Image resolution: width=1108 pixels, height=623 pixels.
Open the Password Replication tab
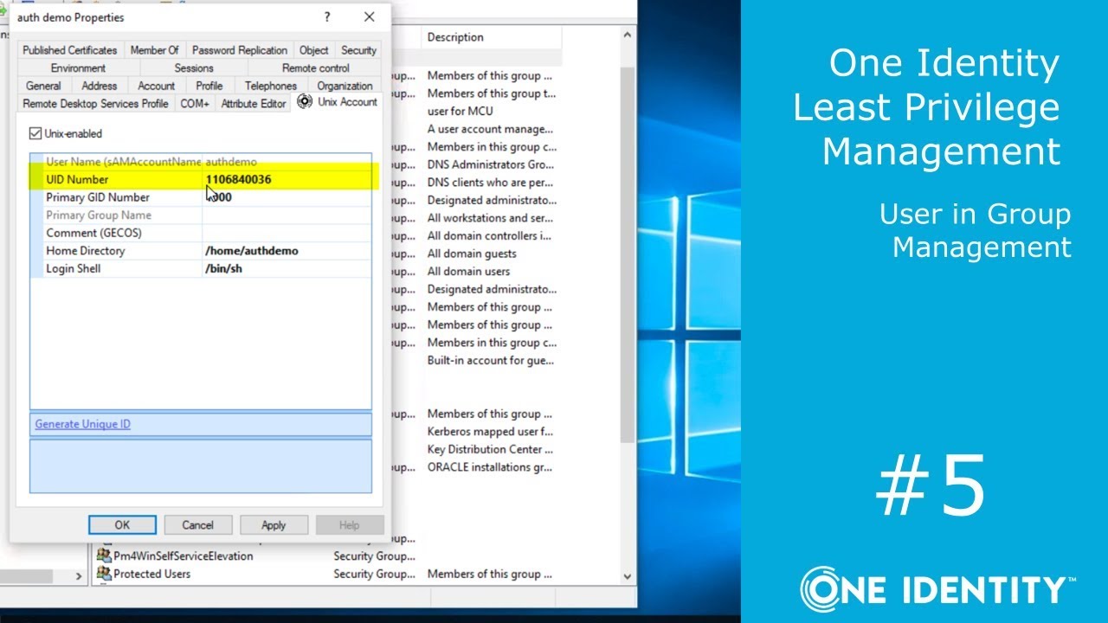(239, 50)
